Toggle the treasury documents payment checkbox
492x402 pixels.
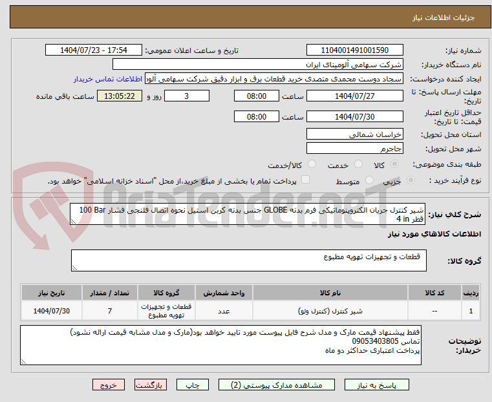click(x=306, y=180)
